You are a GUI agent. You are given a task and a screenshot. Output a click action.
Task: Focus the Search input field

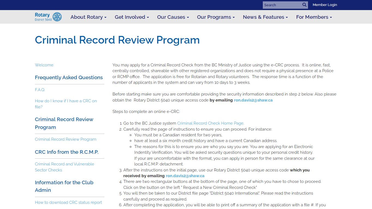point(282,5)
